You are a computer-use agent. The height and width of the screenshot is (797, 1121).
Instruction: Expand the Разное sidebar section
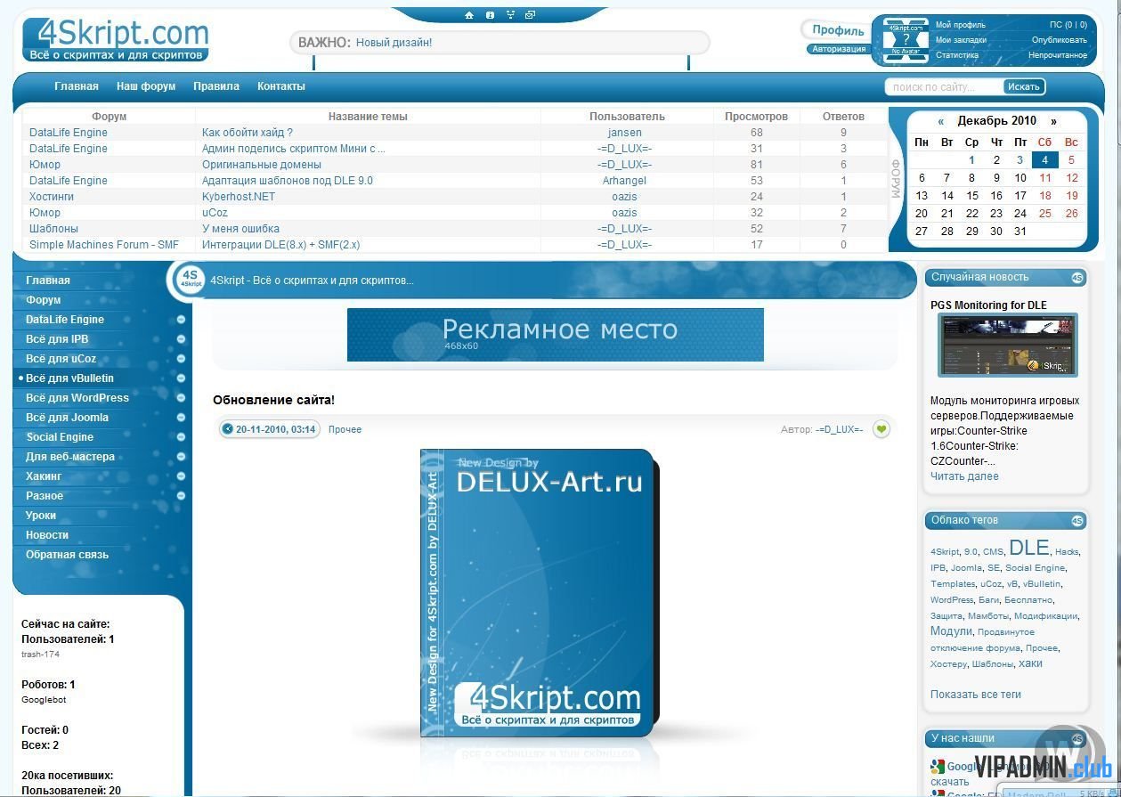(181, 496)
